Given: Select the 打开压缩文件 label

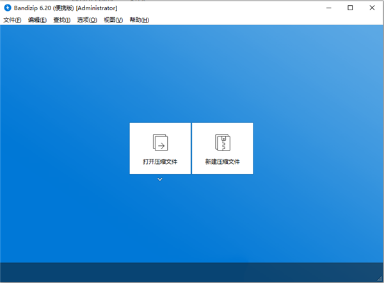Looking at the screenshot, I should pos(160,161).
